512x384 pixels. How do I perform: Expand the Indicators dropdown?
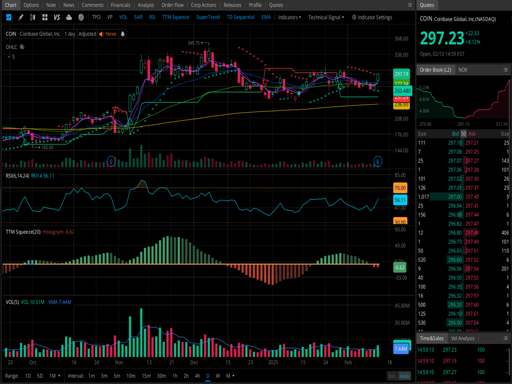[289, 17]
